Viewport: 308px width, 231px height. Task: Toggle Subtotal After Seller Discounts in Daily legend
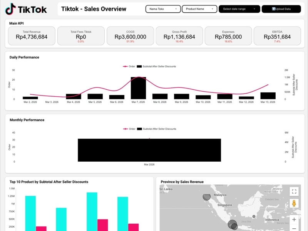coord(156,67)
